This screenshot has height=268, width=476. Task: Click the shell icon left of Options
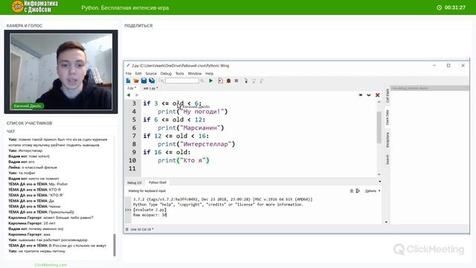(x=358, y=191)
